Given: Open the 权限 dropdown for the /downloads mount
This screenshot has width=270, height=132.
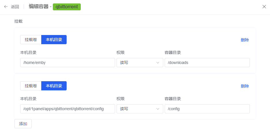Looking at the screenshot, I should click(140, 63).
